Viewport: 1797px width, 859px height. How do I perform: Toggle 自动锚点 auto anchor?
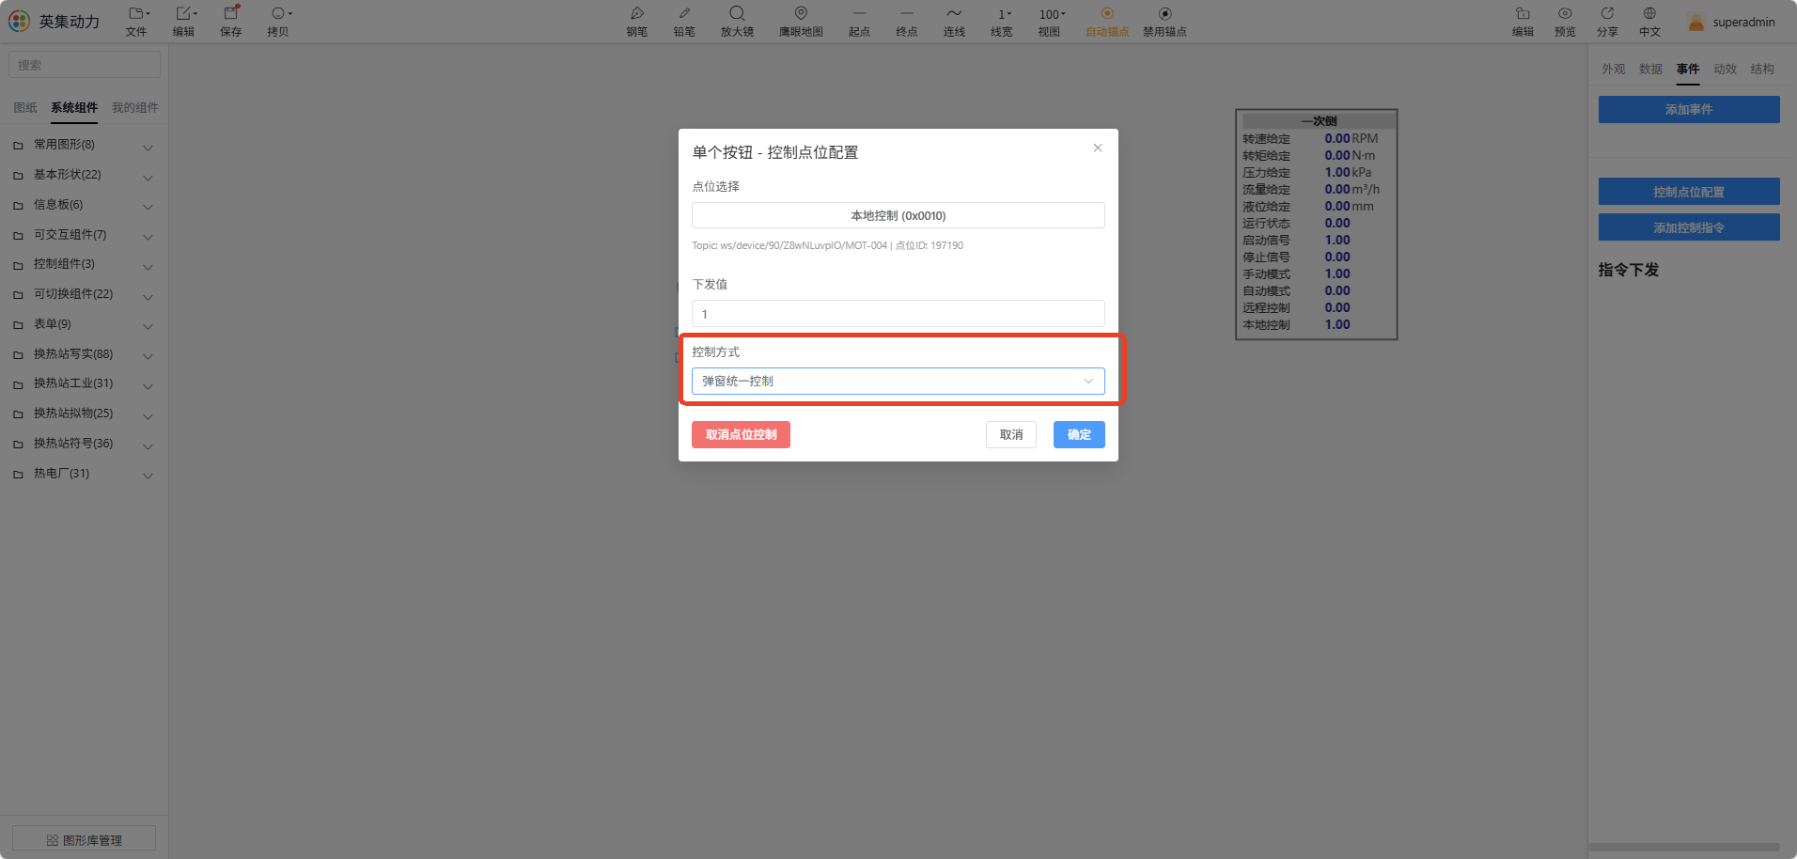tap(1107, 21)
